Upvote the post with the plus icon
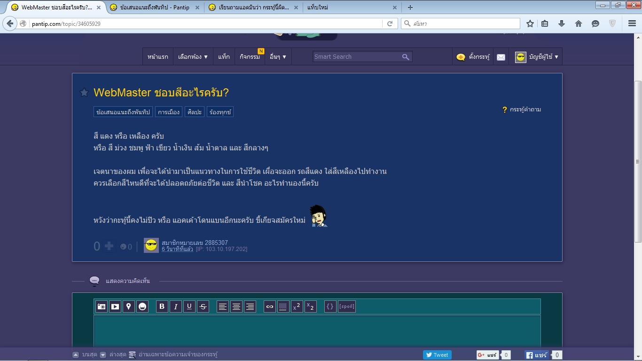Screen dimensions: 642x361 [109, 246]
